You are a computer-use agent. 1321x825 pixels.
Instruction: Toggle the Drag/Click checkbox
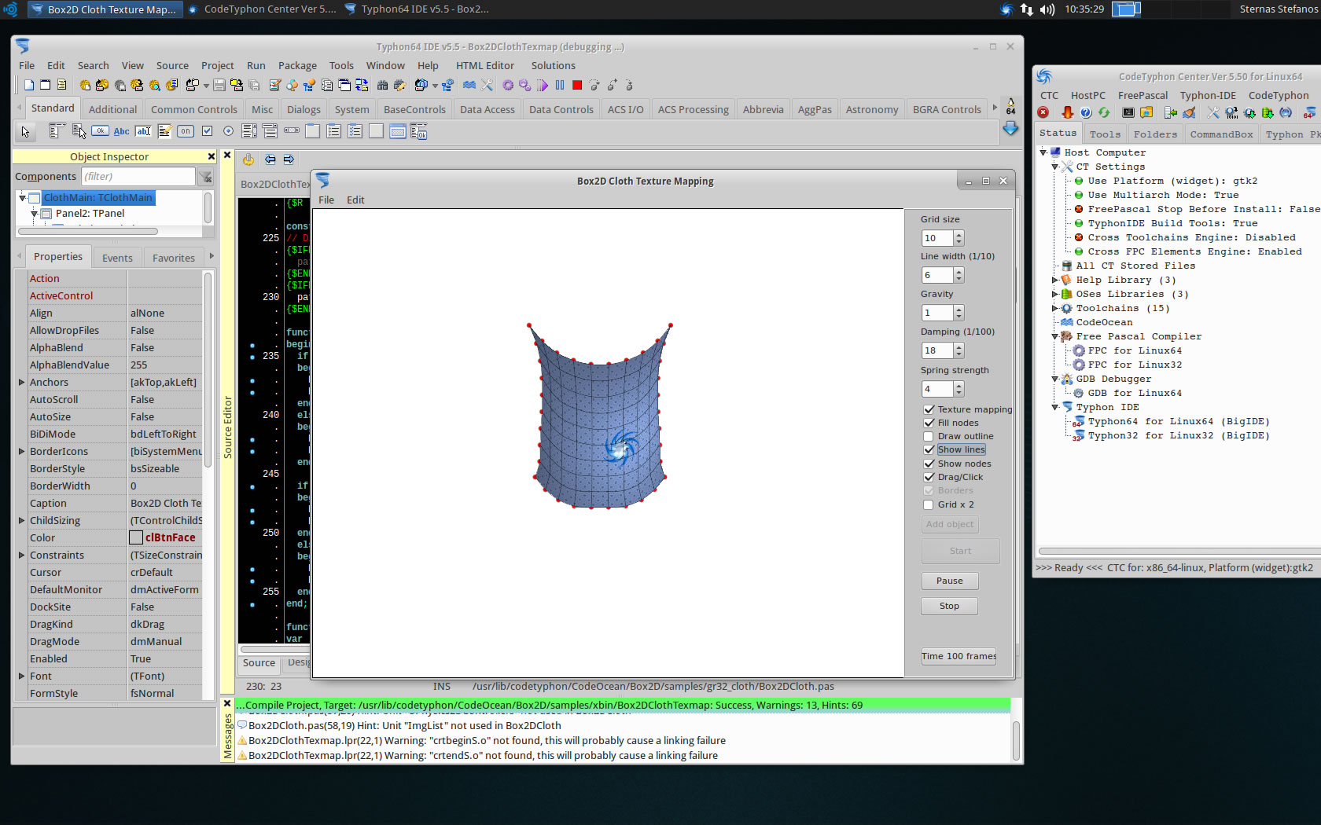(x=929, y=477)
